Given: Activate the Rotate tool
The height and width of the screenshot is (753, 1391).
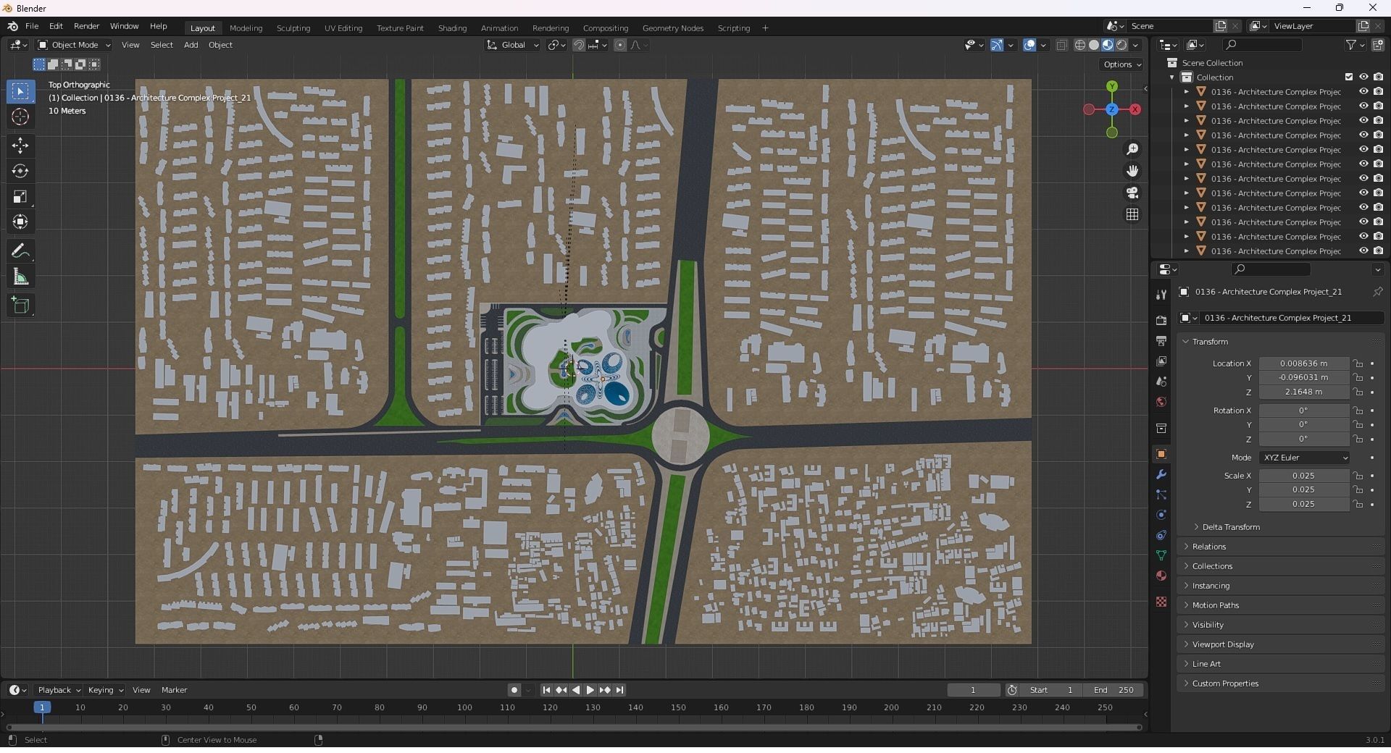Looking at the screenshot, I should pyautogui.click(x=20, y=172).
